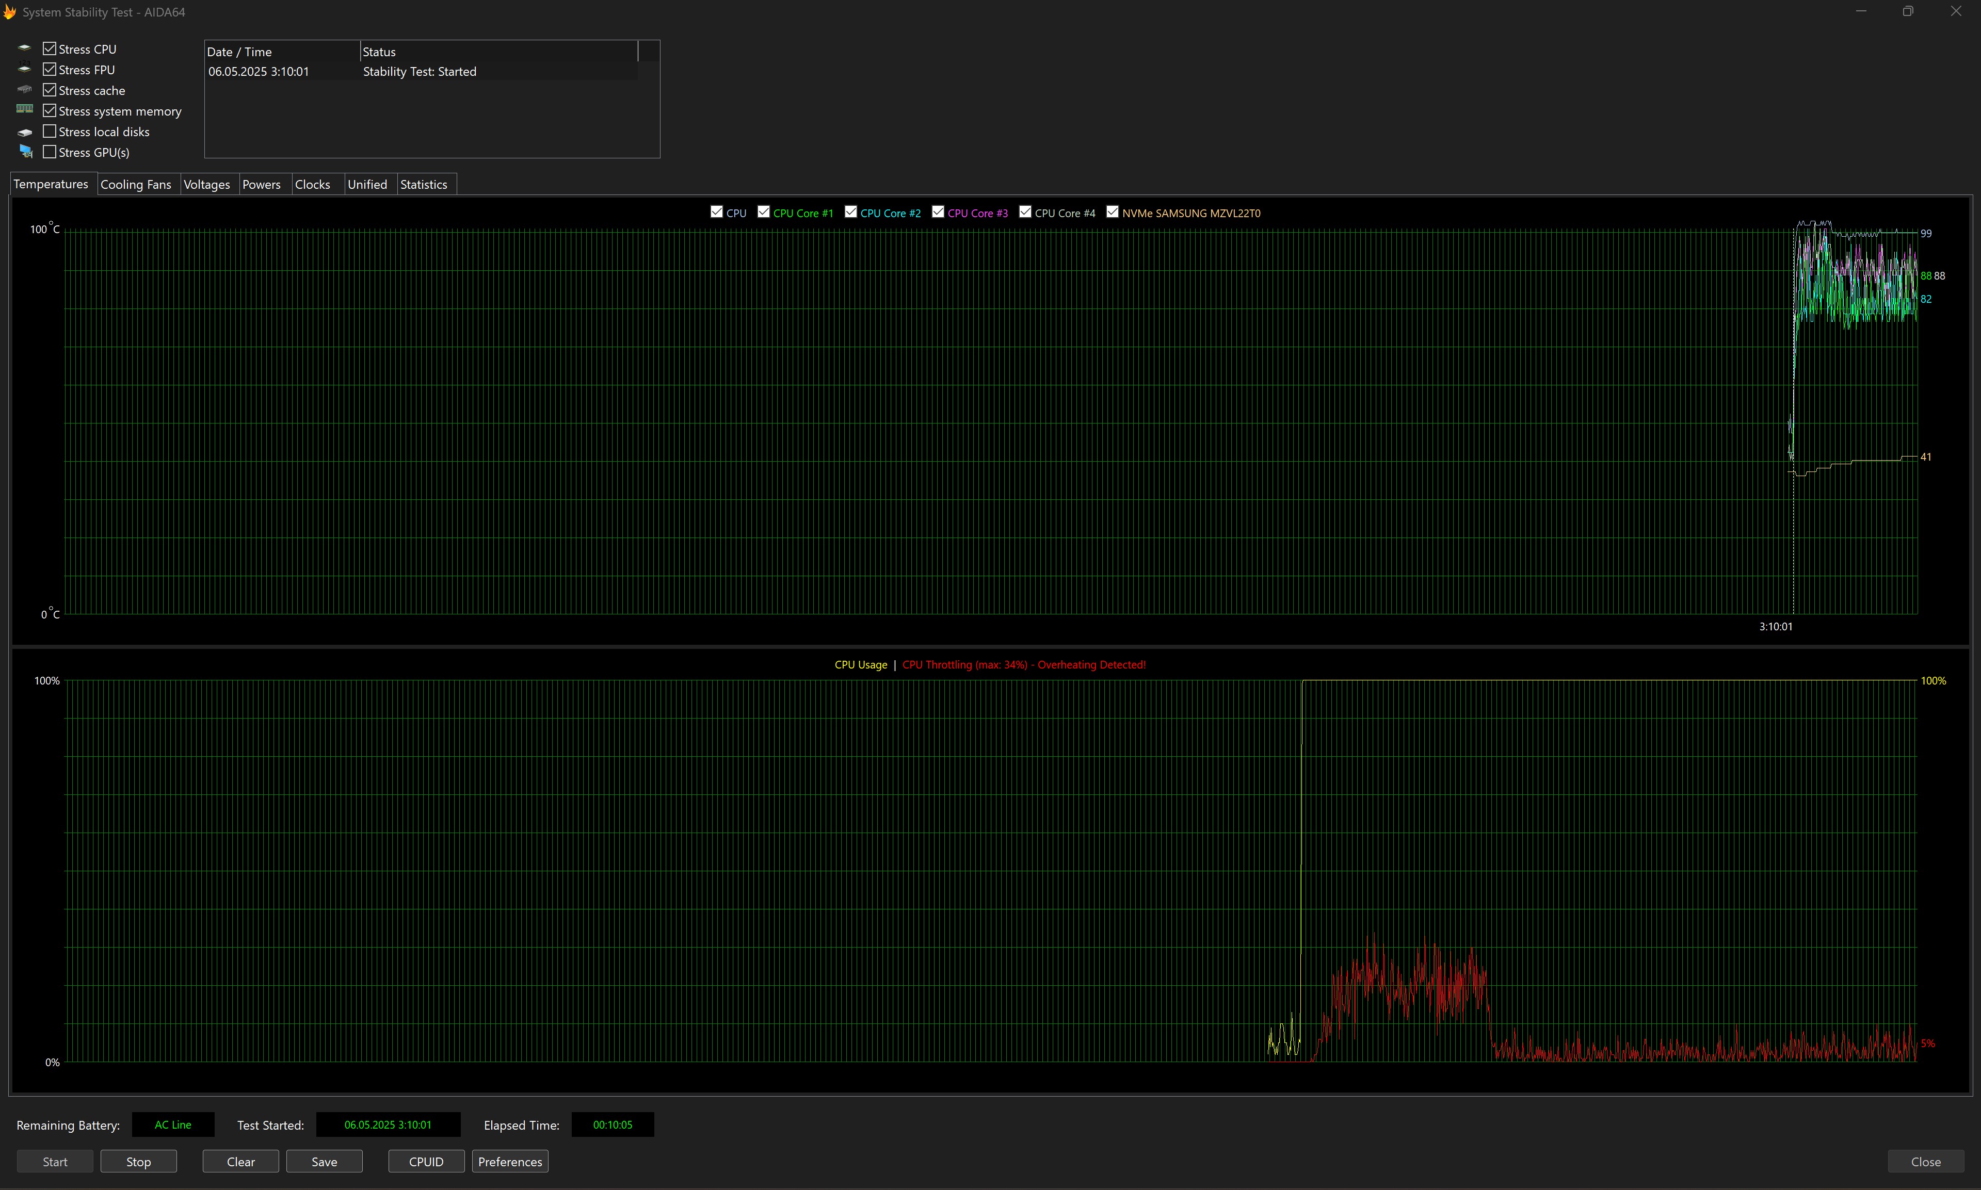Click the CPU chip icon beside Stress CPU
The image size is (1981, 1190).
tap(25, 48)
